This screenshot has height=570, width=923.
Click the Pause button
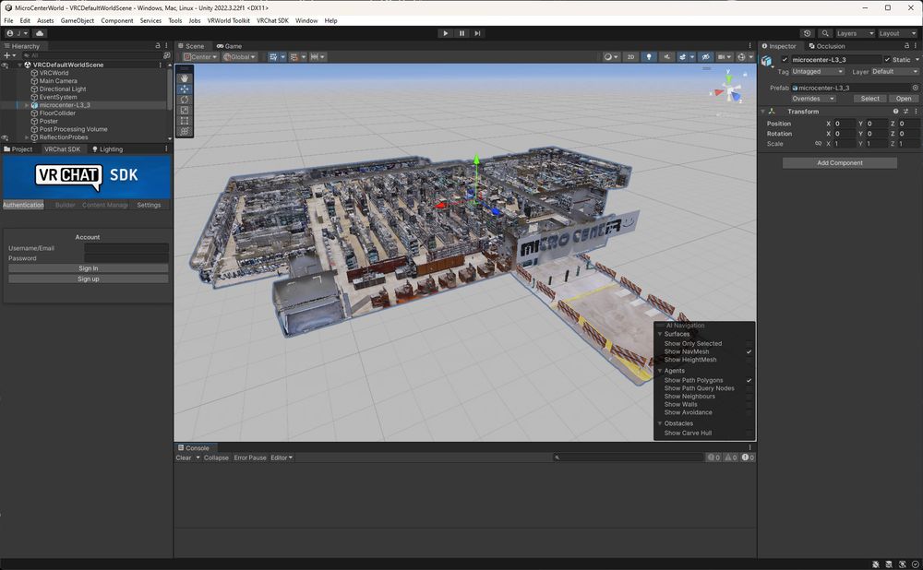(x=462, y=33)
